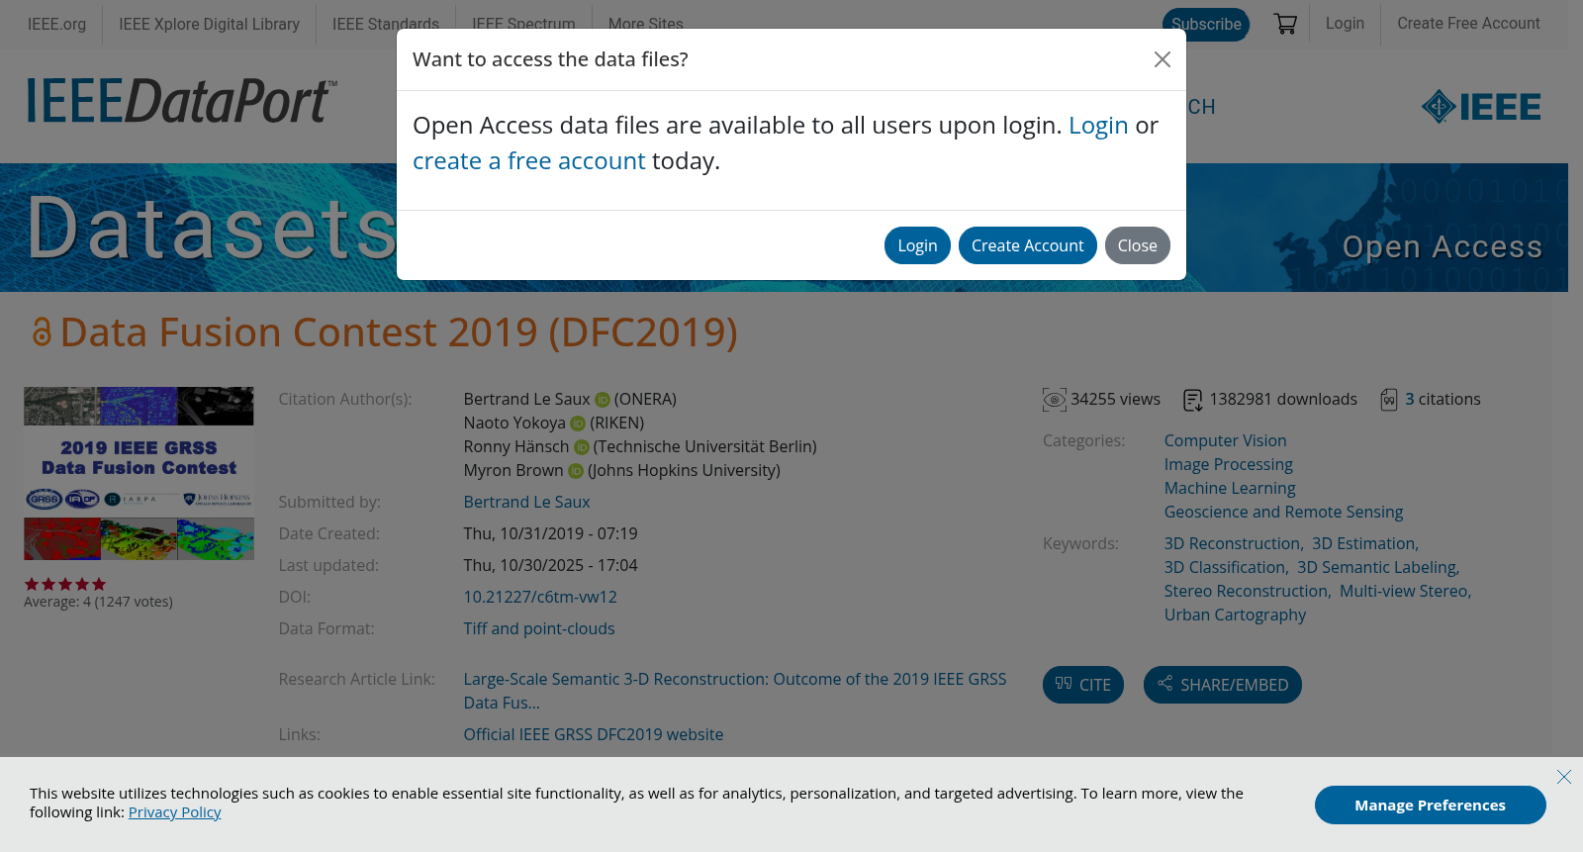Click the open access lock icon
The width and height of the screenshot is (1583, 852).
(42, 331)
